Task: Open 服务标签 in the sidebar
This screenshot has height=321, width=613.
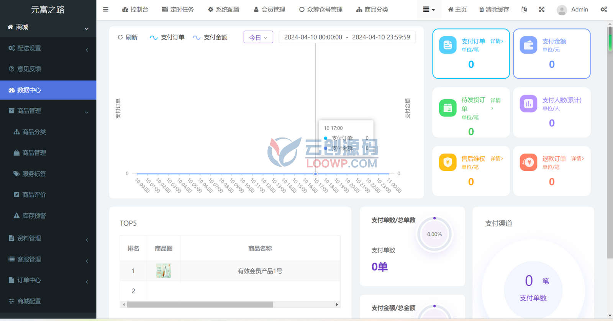Action: point(48,174)
